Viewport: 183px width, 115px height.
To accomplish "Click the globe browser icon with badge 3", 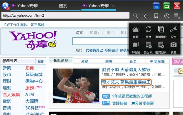I will click(x=5, y=6).
